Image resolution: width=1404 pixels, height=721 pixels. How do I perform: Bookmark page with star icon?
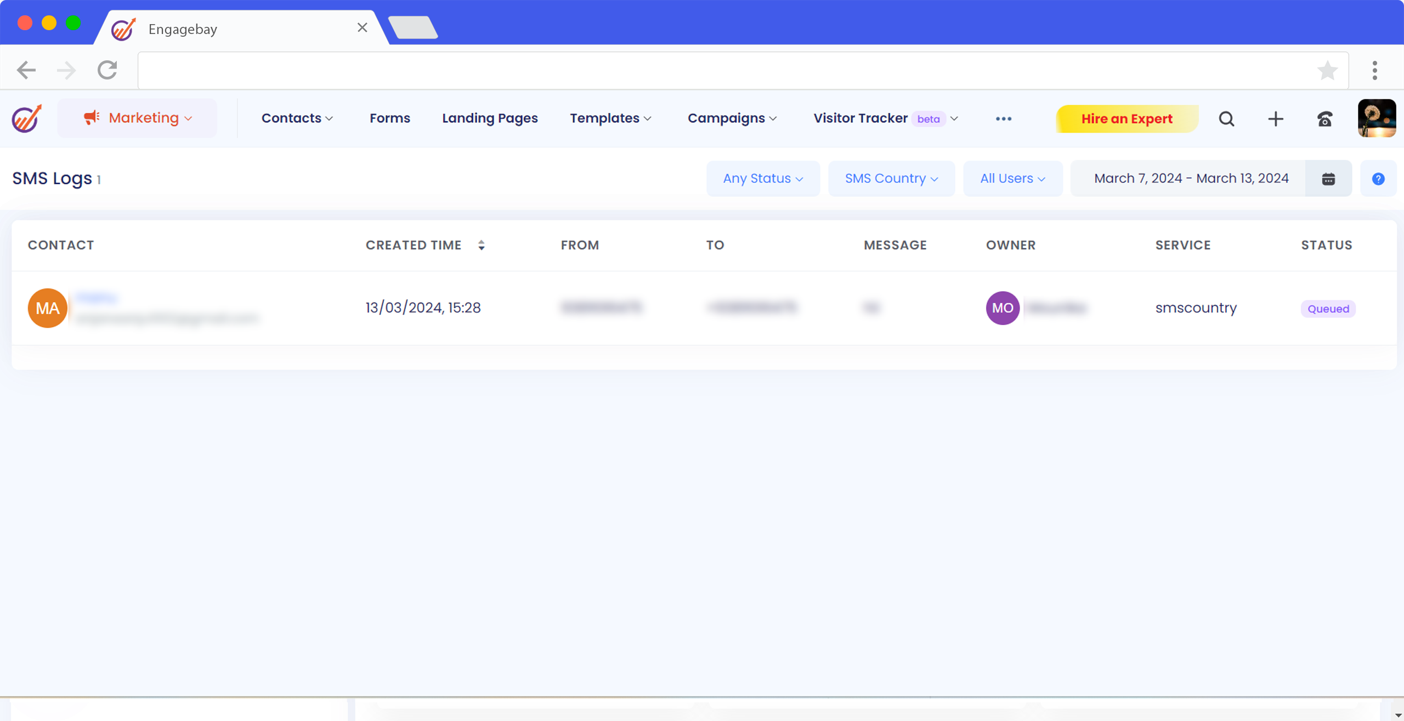pos(1327,70)
